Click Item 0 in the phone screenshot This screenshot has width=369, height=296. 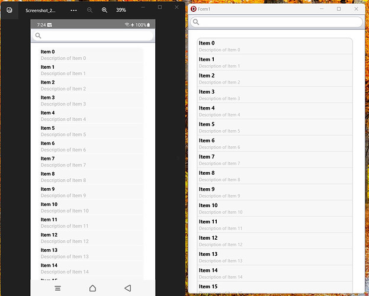(91, 55)
